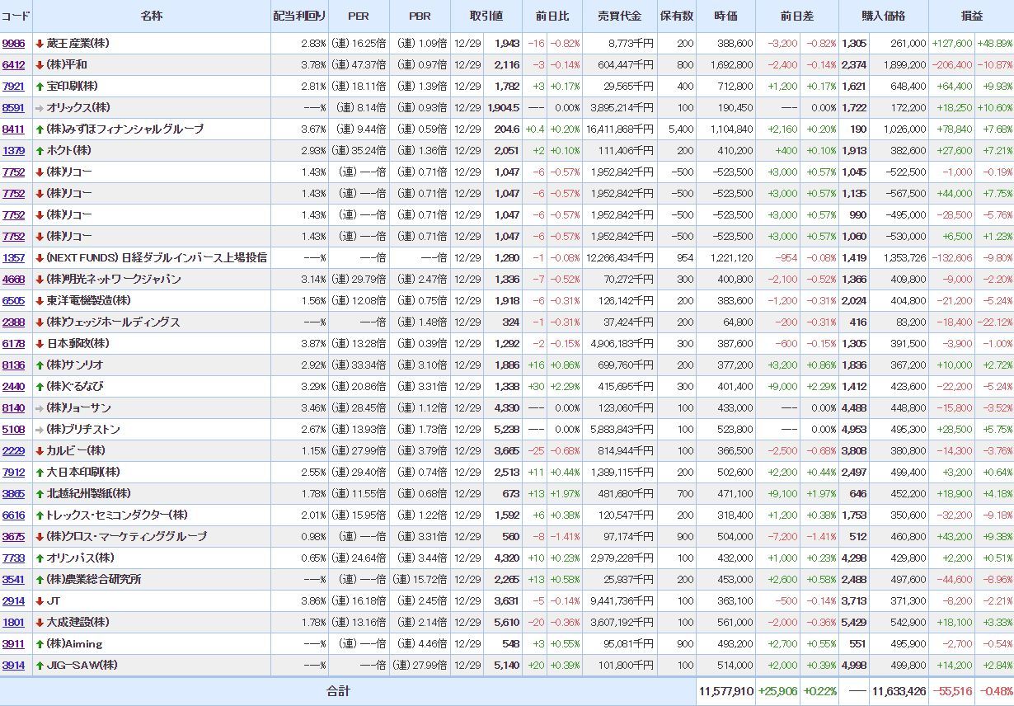
Task: Click the green up arrow beside 宝印刷(株)
Action: pyautogui.click(x=39, y=87)
